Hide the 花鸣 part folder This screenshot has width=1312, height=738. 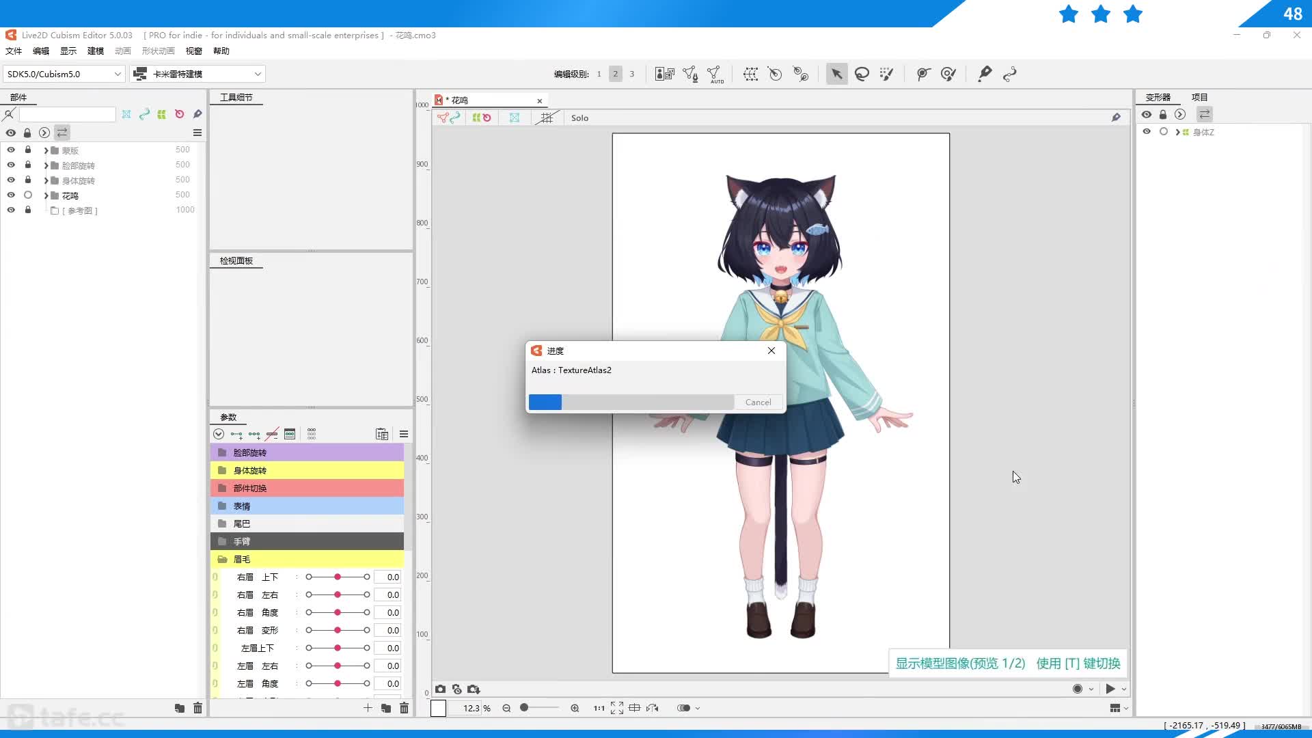[x=11, y=195]
